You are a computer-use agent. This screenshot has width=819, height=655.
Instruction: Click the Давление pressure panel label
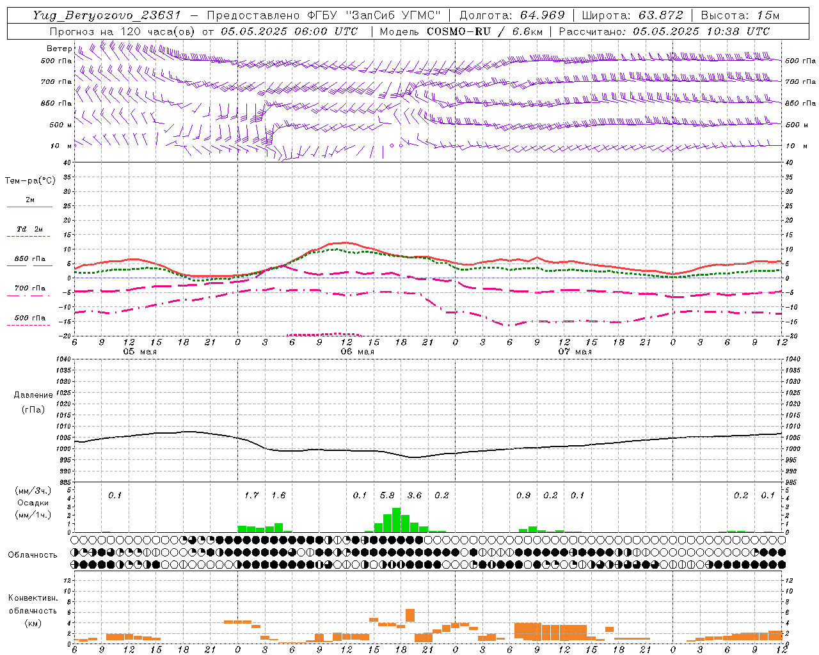click(x=33, y=395)
